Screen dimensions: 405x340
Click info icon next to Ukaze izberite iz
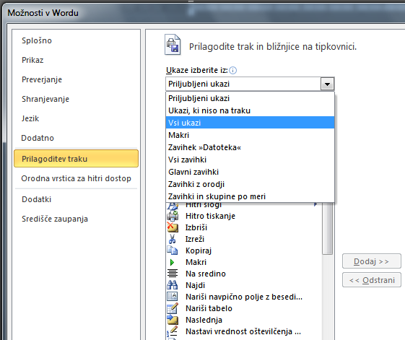232,70
